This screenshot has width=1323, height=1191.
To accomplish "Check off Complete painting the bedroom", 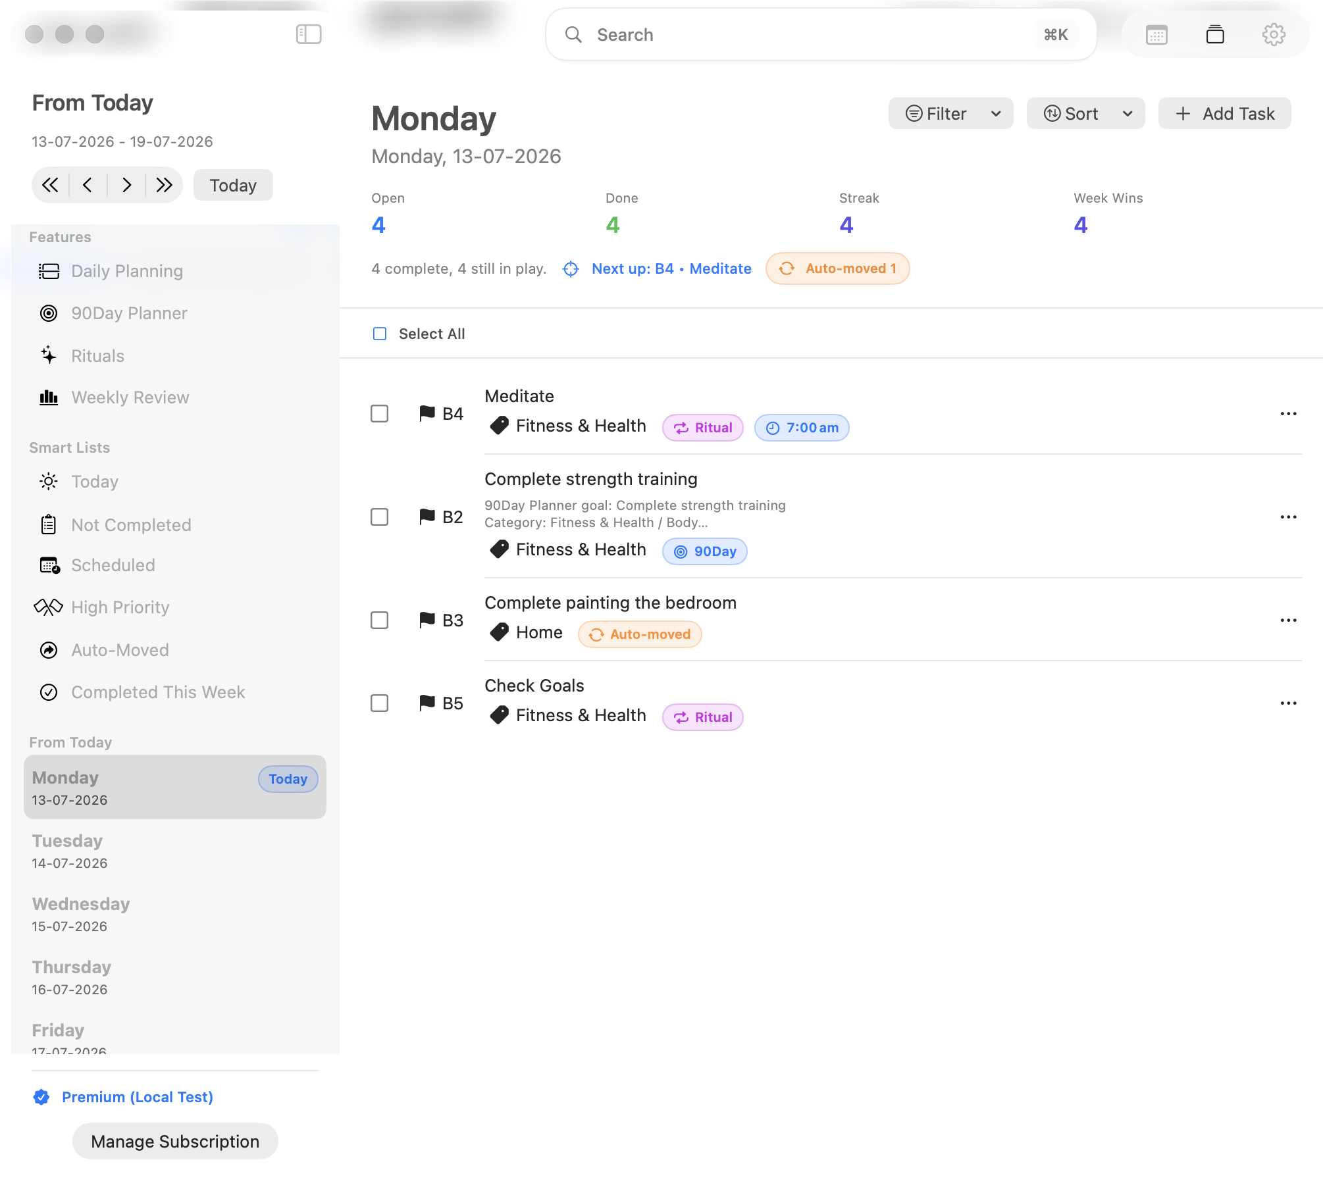I will (380, 621).
